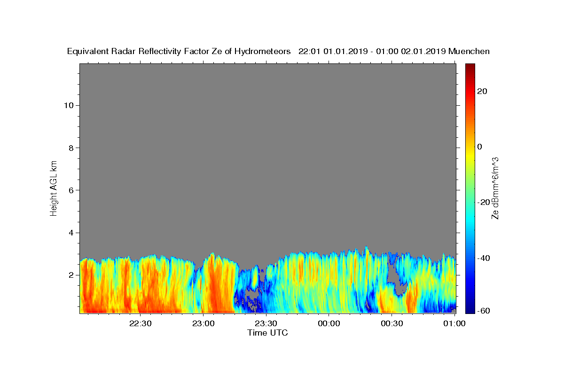Click the plot title 'Equivalent Radar Reflectivity Factor Ze of Hydrometeors'
This screenshot has height=376, width=564.
[179, 52]
